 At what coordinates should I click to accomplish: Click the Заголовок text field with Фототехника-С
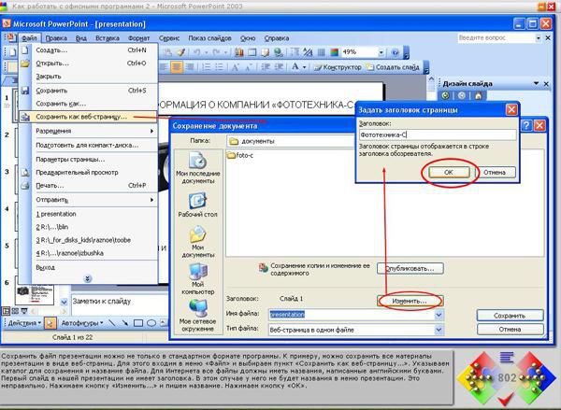click(x=436, y=134)
